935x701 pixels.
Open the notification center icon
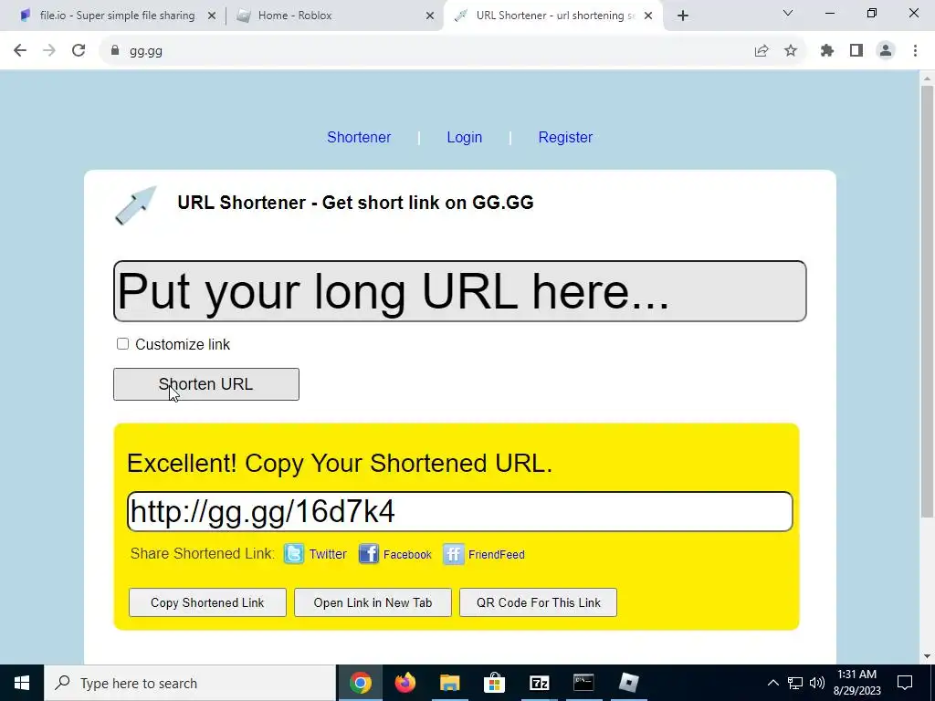(905, 683)
